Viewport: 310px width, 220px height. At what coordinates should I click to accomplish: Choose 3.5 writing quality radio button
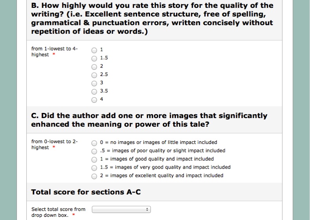tap(94, 91)
